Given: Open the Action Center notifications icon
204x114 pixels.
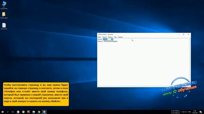Looking at the screenshot, I should 201,112.
